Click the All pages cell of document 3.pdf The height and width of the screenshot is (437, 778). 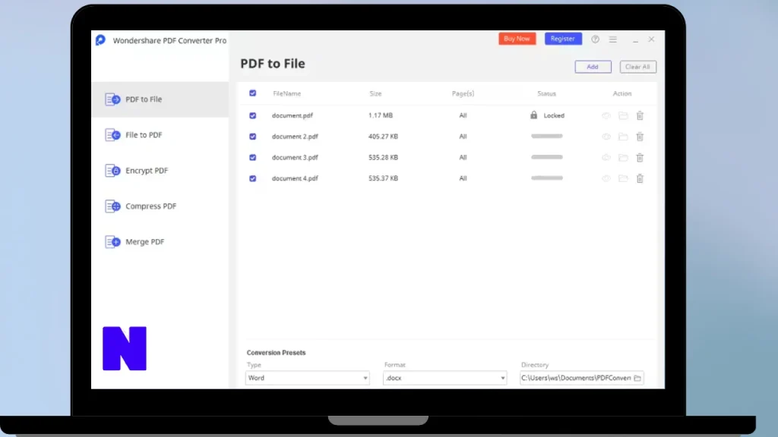click(x=463, y=158)
